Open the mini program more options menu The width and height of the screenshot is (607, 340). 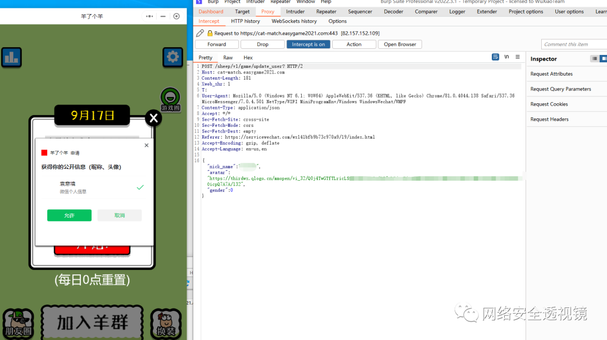[150, 16]
